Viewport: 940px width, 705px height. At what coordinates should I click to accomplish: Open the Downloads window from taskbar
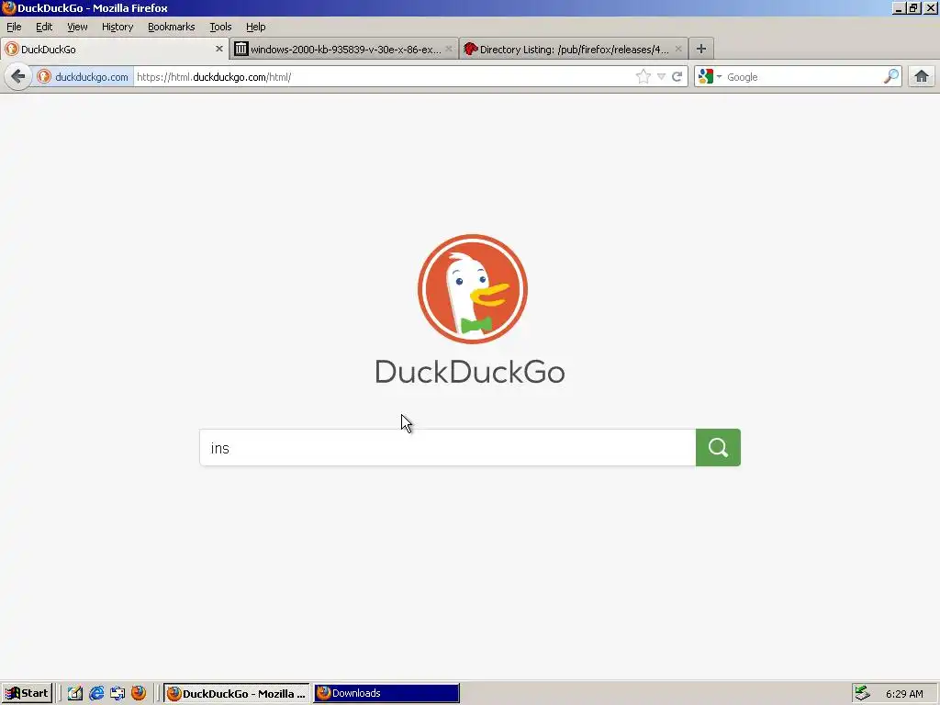click(386, 694)
